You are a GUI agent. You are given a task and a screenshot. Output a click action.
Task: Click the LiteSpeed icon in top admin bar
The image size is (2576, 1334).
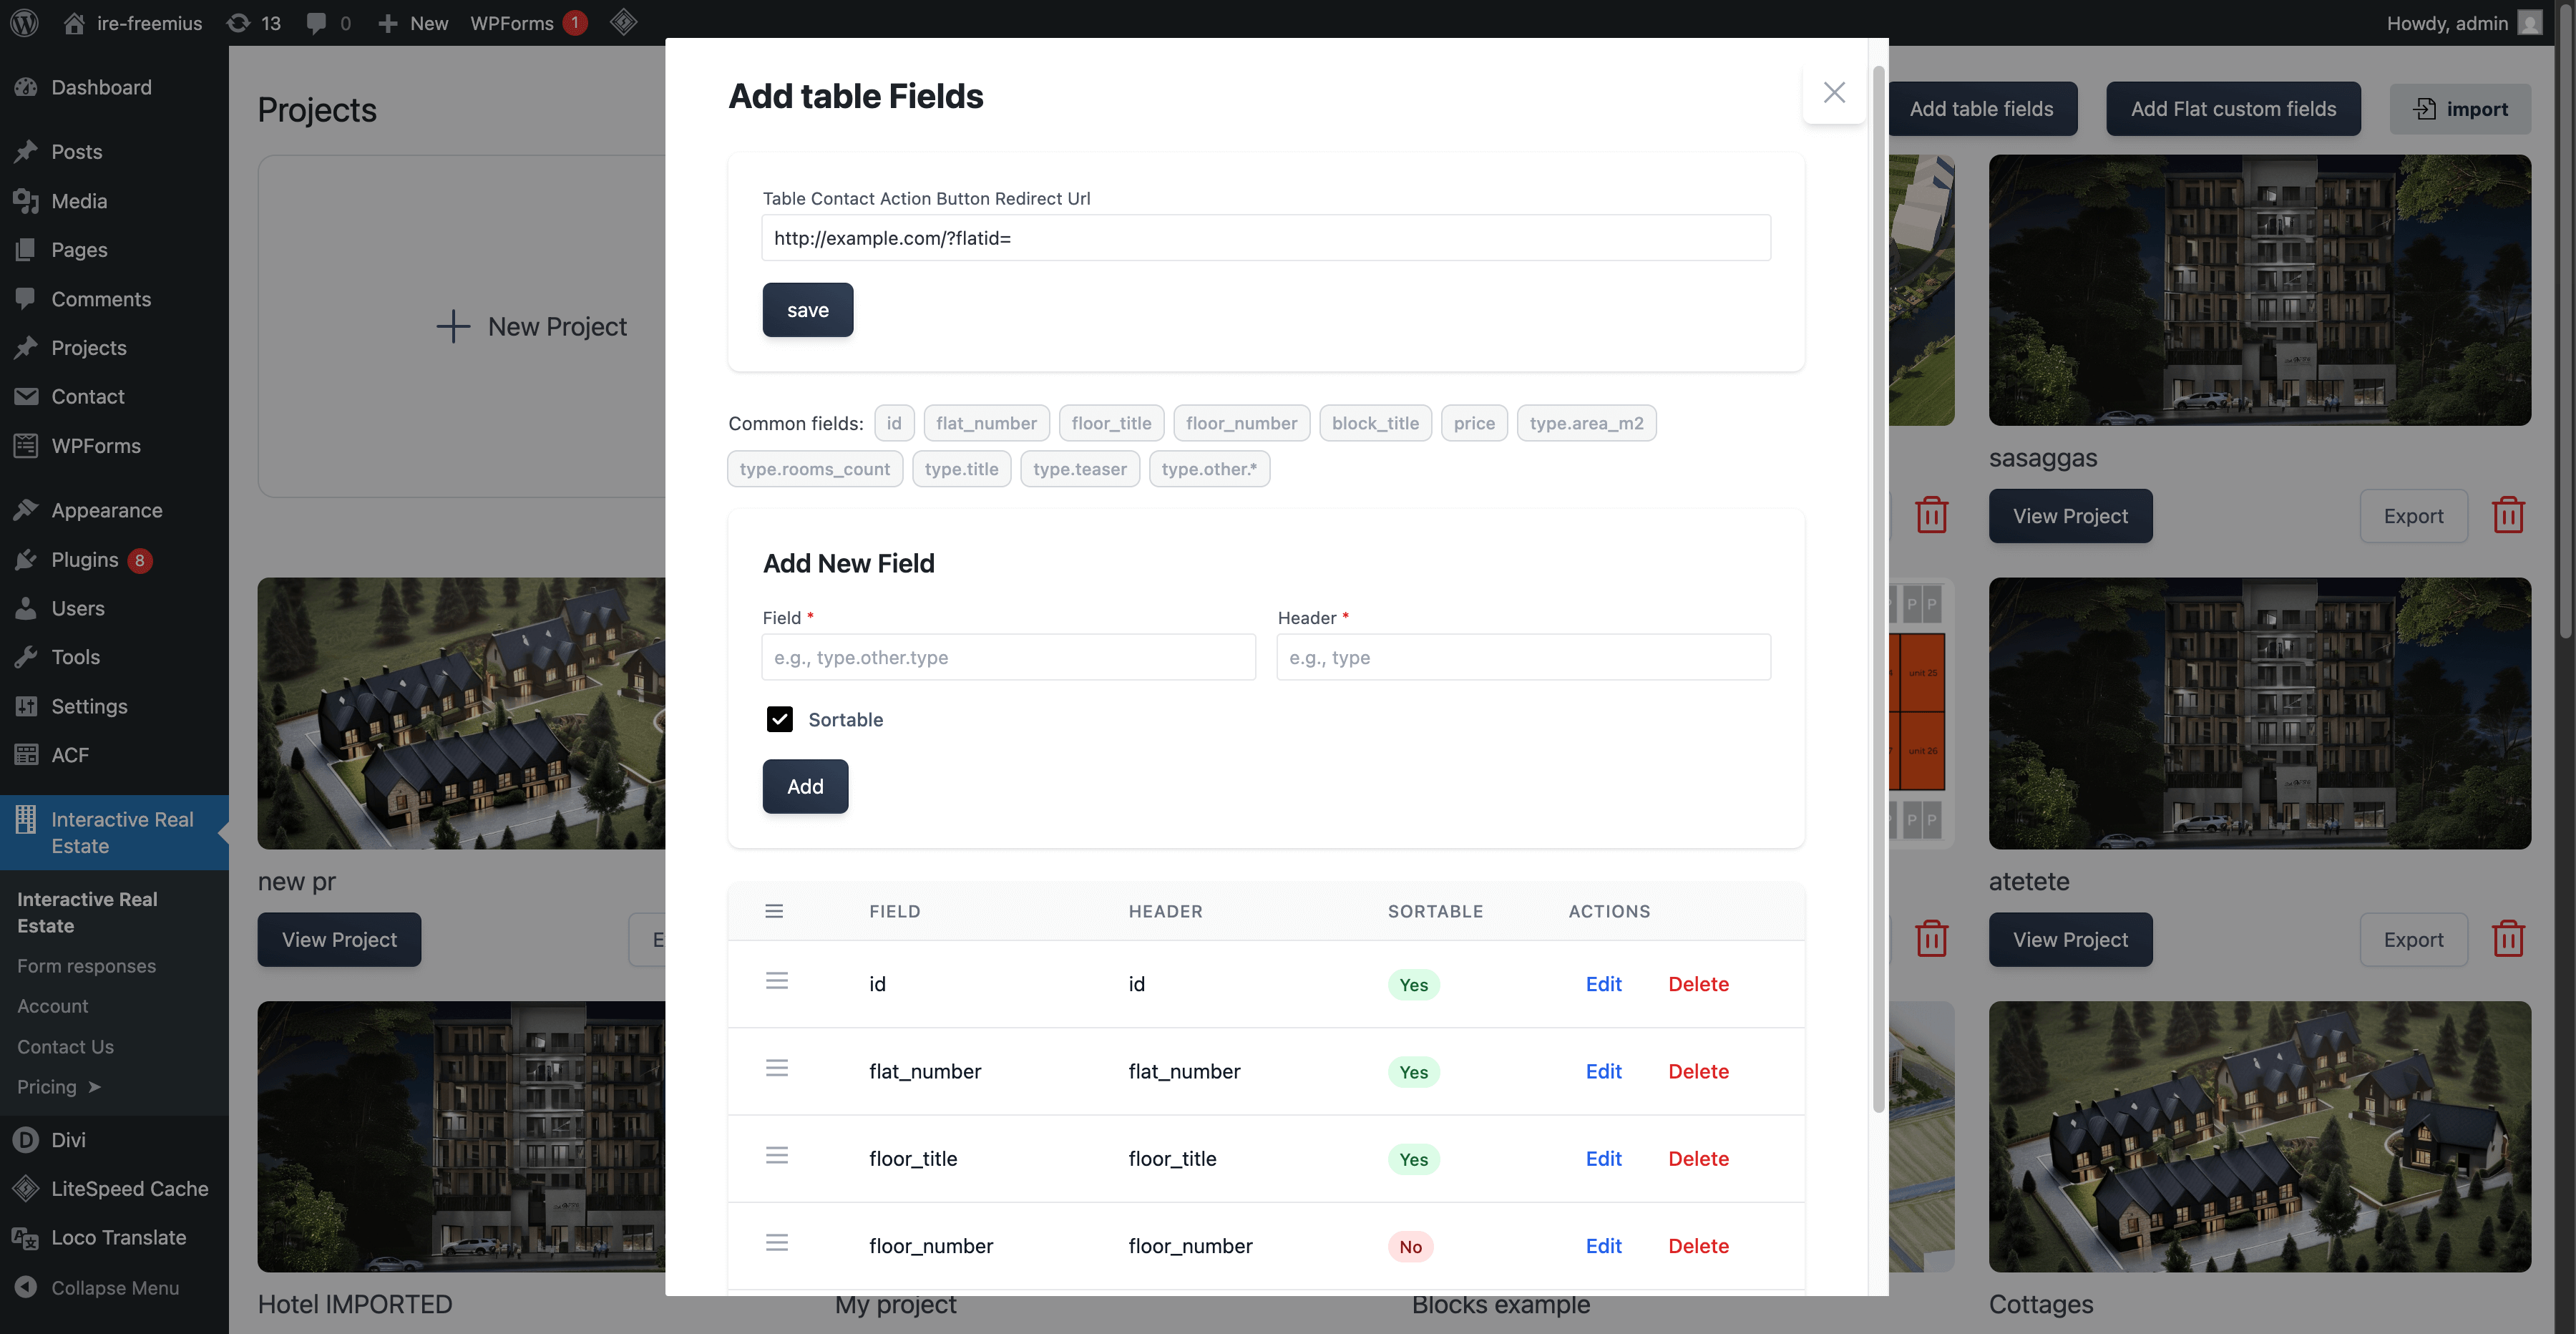(x=623, y=22)
